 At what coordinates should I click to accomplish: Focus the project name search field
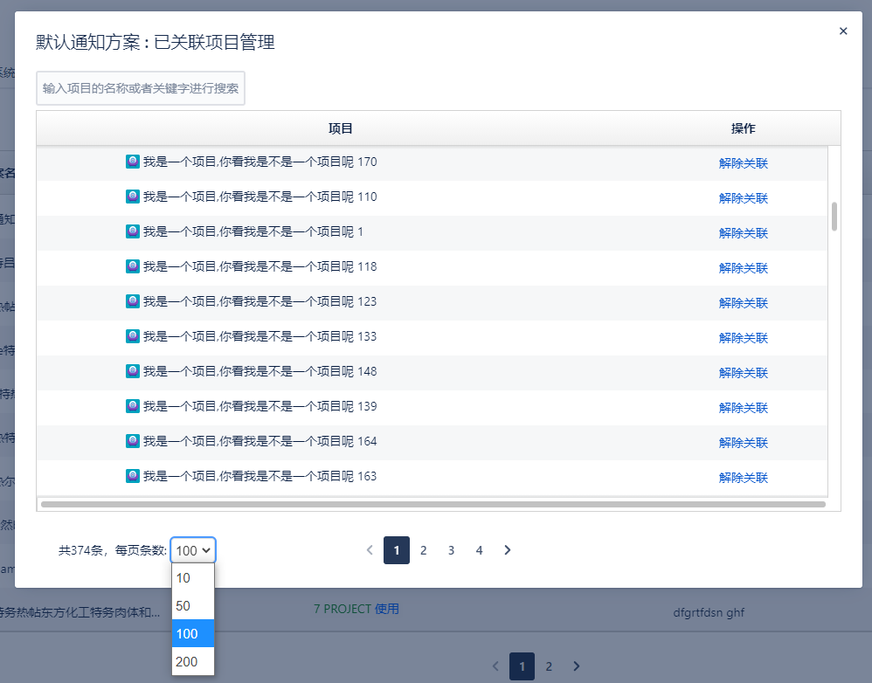(x=141, y=88)
